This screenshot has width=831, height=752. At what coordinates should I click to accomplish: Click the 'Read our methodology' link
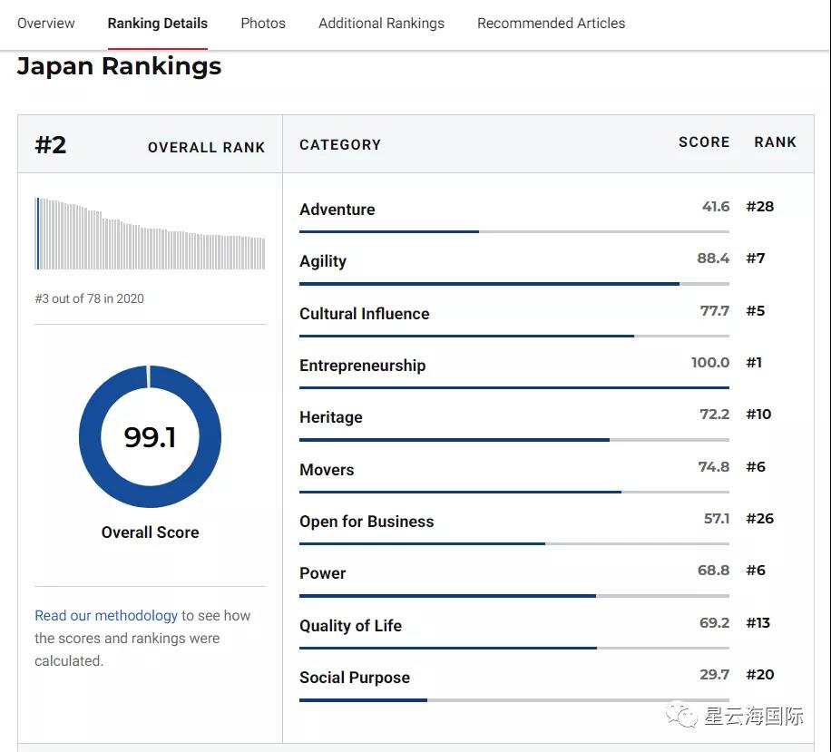click(106, 616)
